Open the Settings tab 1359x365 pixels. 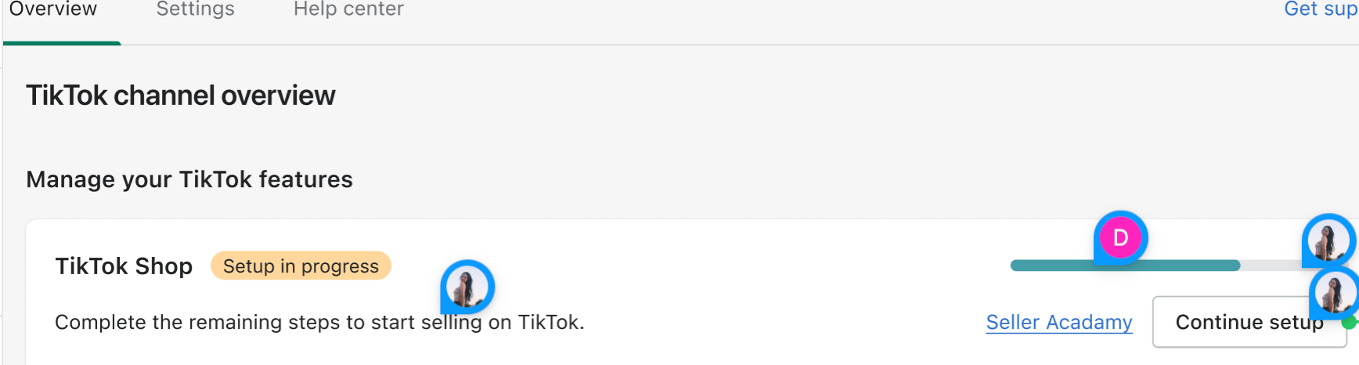195,10
